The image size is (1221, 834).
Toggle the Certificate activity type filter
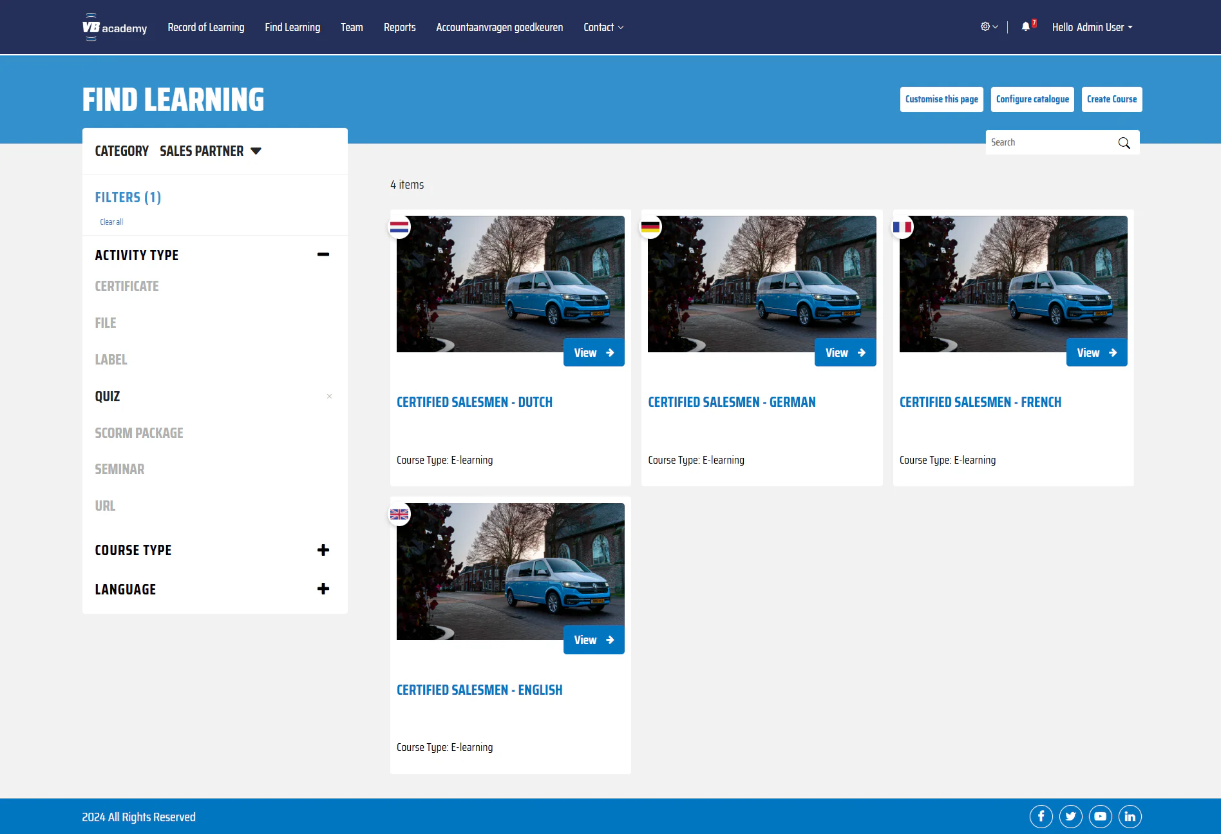[127, 287]
